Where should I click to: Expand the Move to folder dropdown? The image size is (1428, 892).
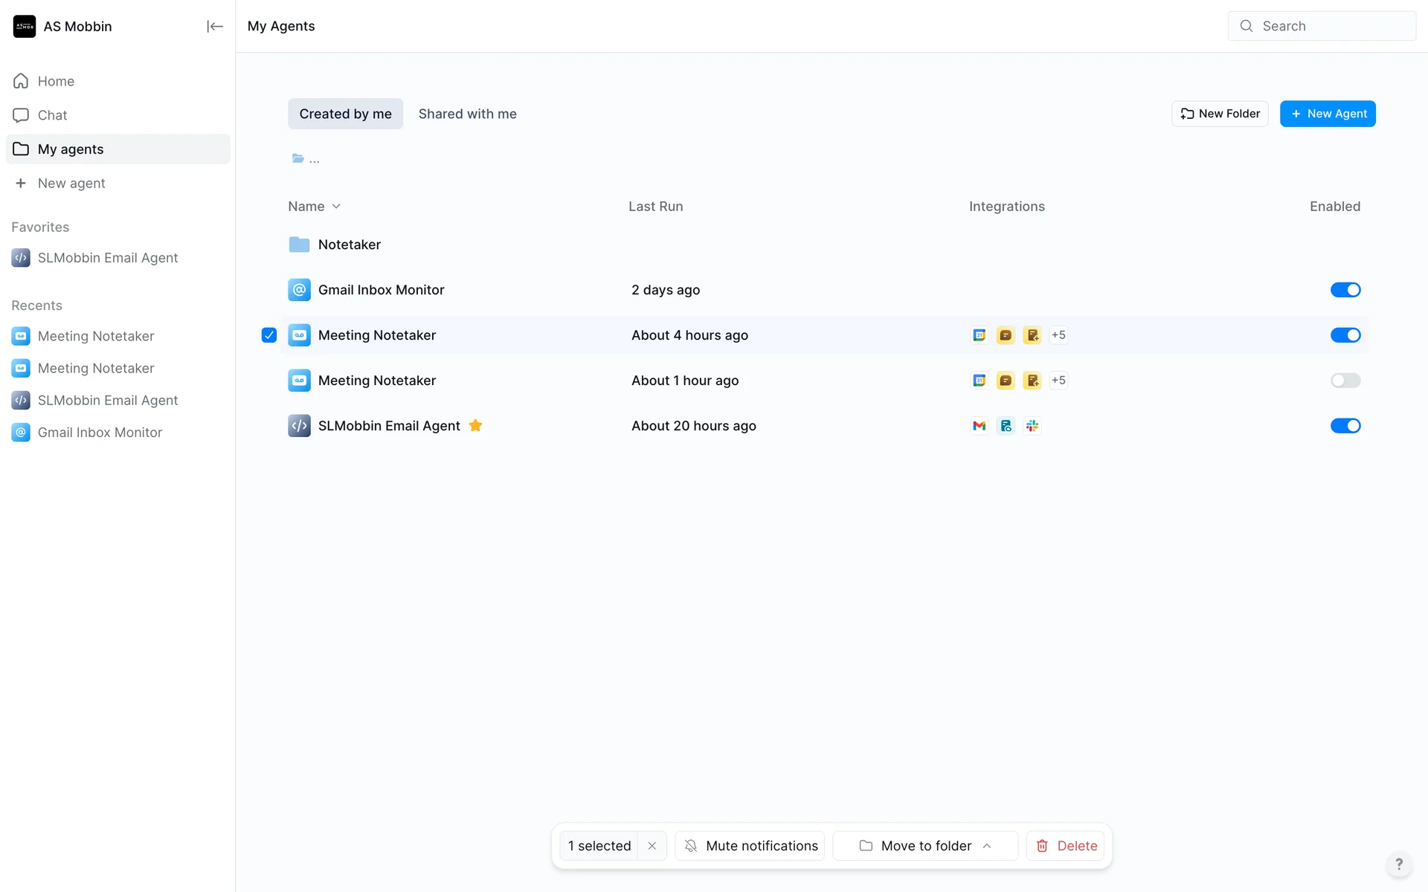925,846
